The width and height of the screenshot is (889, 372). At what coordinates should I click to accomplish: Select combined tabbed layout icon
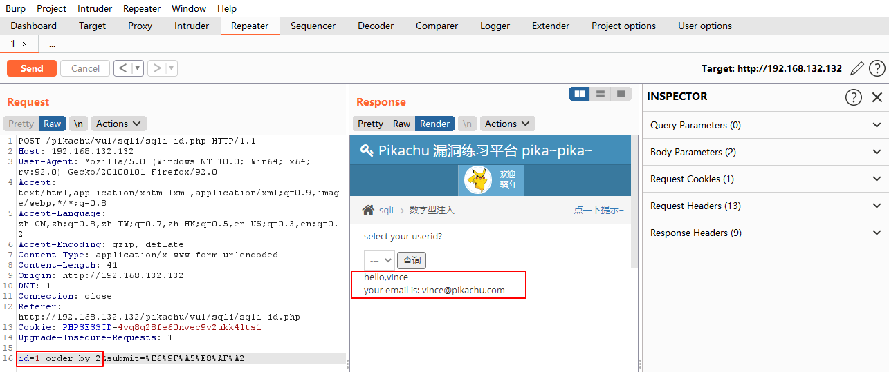(x=621, y=93)
